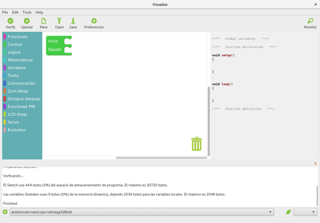
Task: Open the Lógica block category
Action: [x=22, y=52]
